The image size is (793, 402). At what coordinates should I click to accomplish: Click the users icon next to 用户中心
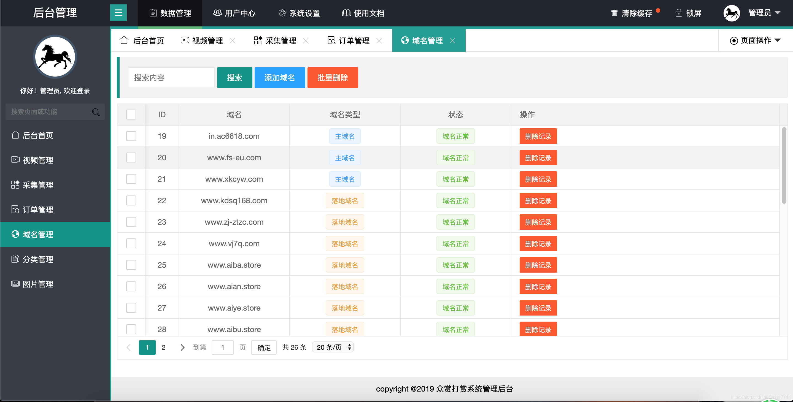[217, 13]
